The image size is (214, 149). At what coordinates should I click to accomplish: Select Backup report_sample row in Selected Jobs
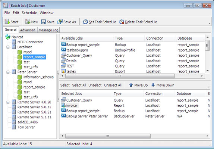[135, 111]
